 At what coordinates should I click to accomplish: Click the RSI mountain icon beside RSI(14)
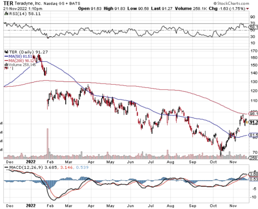[x=5, y=14]
